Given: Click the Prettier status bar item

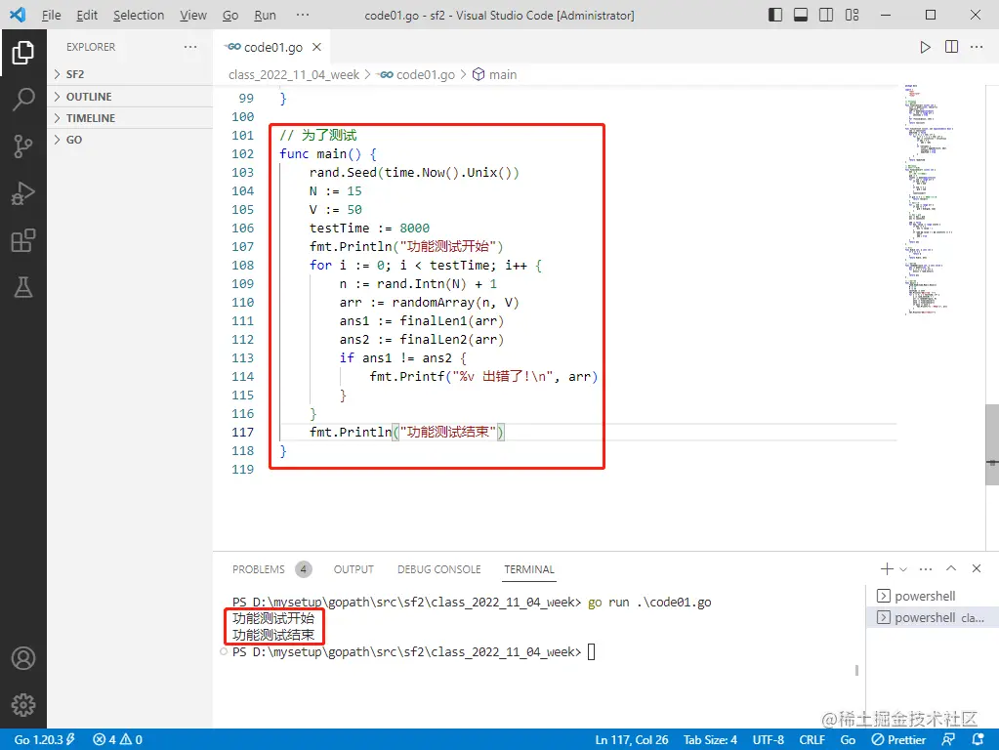Looking at the screenshot, I should [898, 740].
